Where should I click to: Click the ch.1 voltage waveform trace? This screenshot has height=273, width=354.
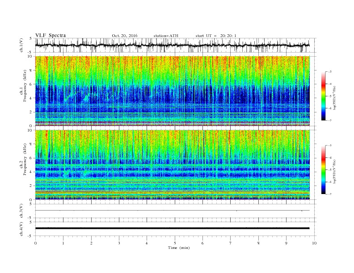[x=173, y=45]
